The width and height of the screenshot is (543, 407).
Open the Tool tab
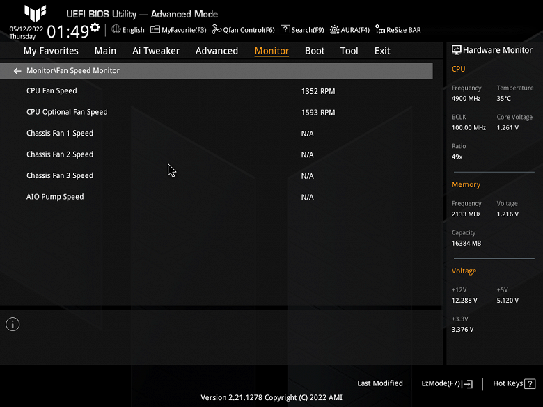(349, 51)
